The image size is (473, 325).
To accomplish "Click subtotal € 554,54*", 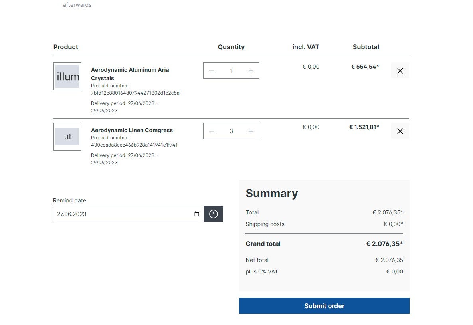I will click(x=365, y=67).
